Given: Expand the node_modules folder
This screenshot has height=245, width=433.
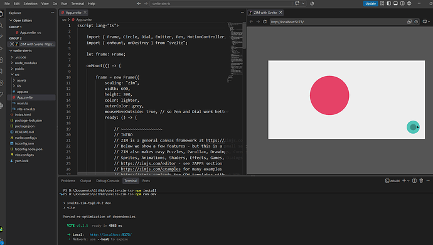Looking at the screenshot, I should [26, 63].
